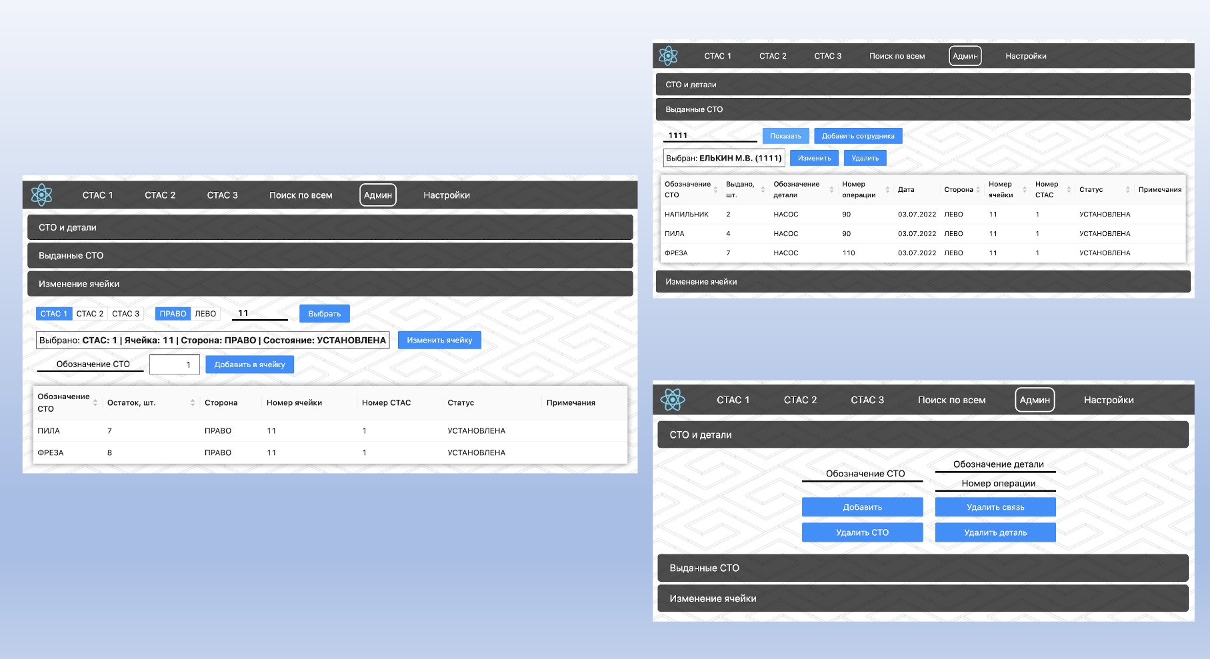Focus Обозначение детали input field
1210x659 pixels.
point(995,464)
